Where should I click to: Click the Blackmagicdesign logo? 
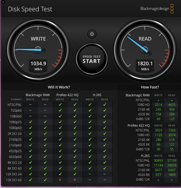157,9
